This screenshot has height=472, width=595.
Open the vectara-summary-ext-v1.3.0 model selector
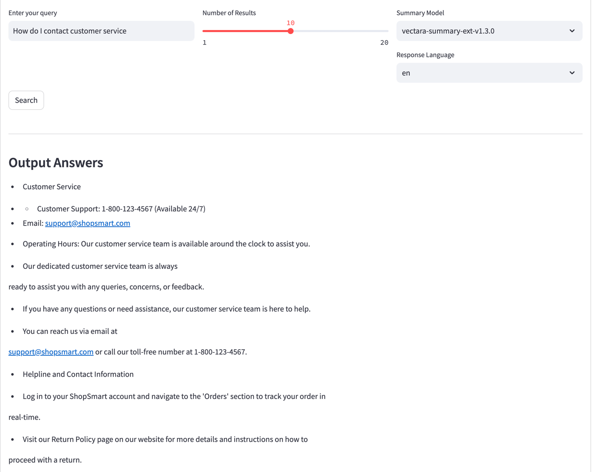[482, 31]
